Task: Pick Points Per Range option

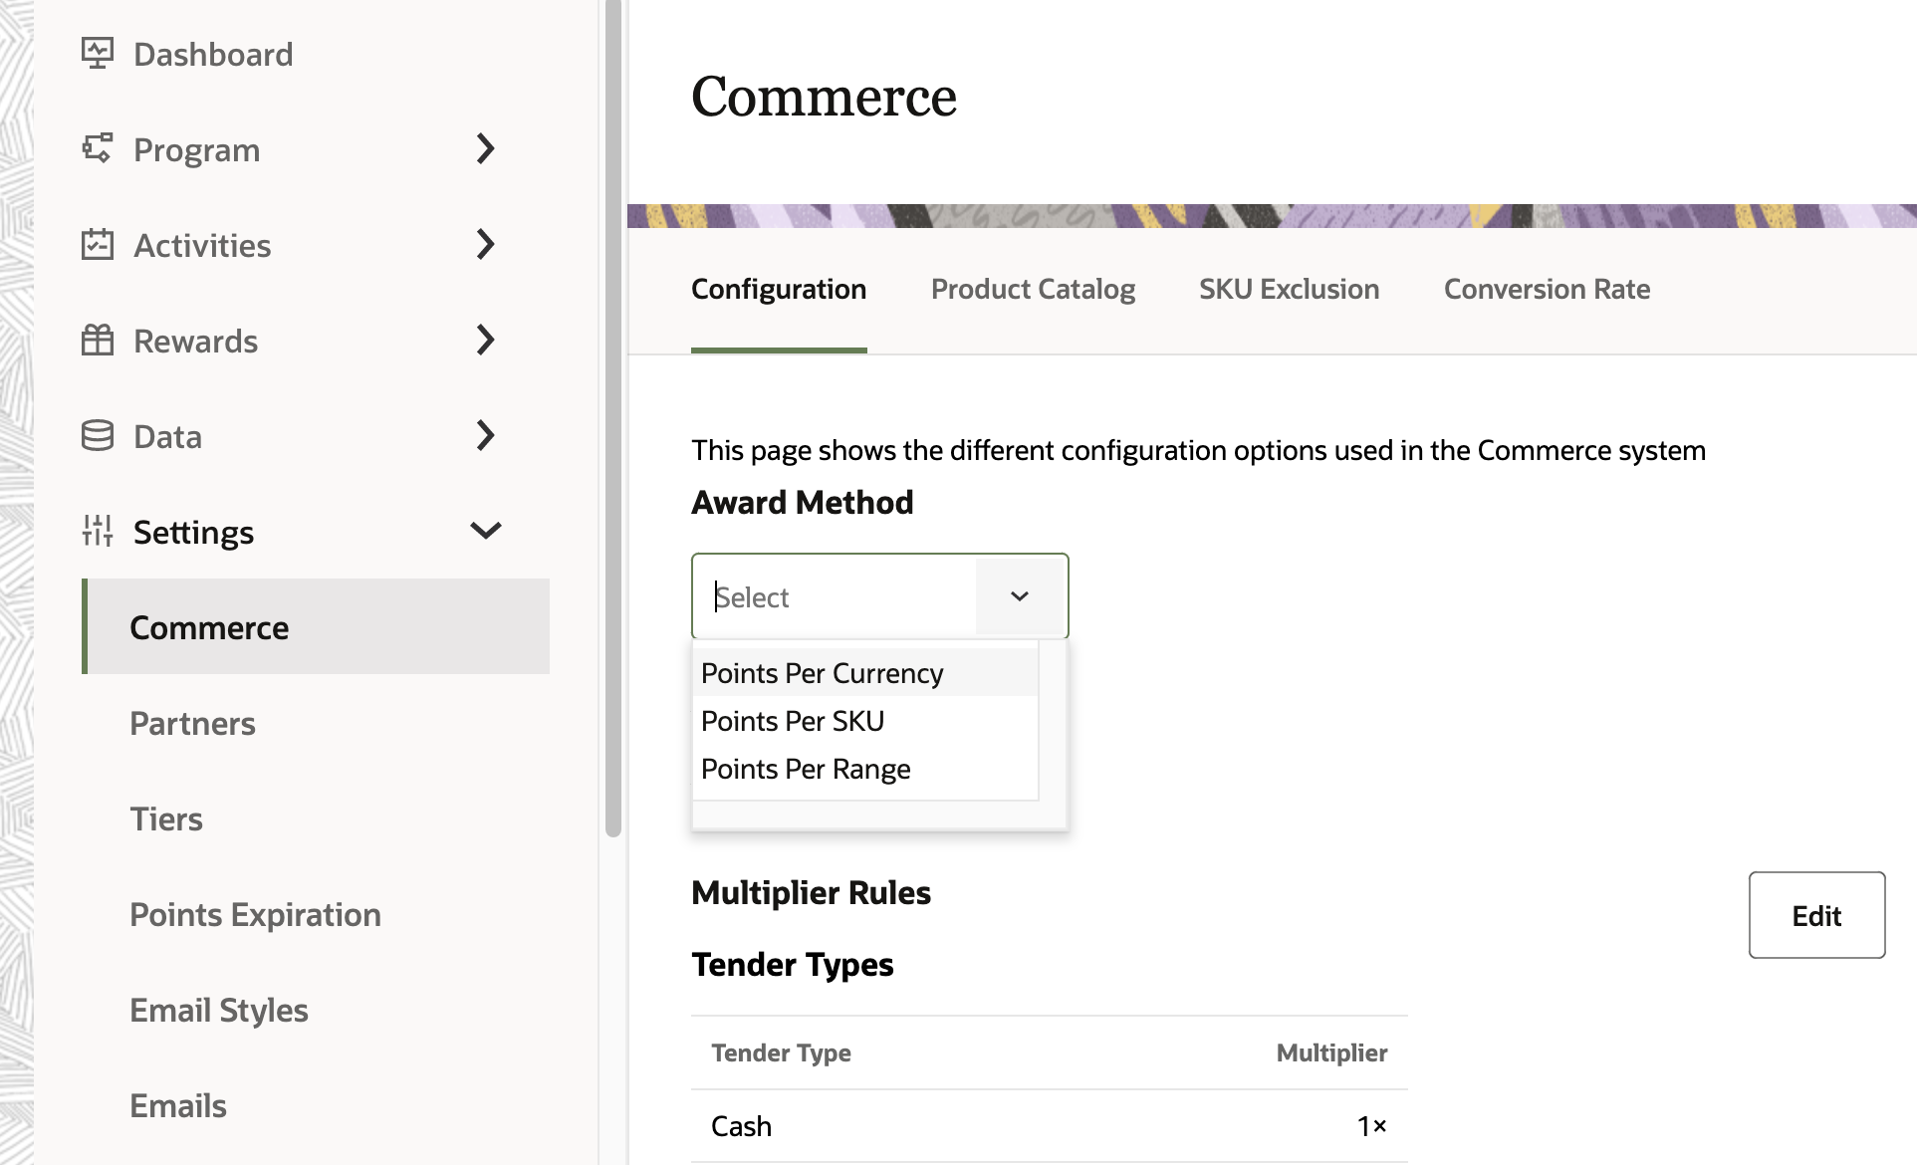Action: click(x=806, y=769)
